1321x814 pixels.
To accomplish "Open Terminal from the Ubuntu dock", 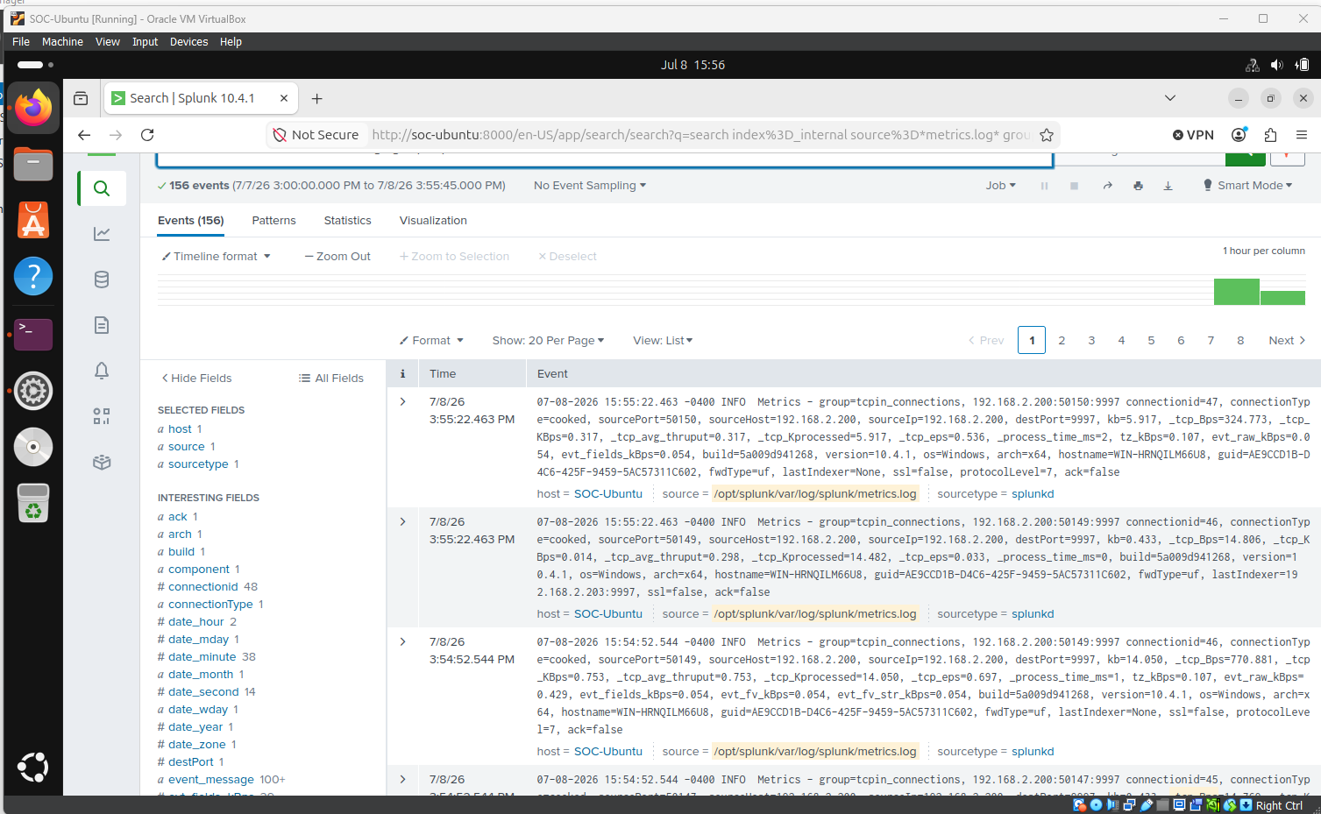I will point(33,334).
